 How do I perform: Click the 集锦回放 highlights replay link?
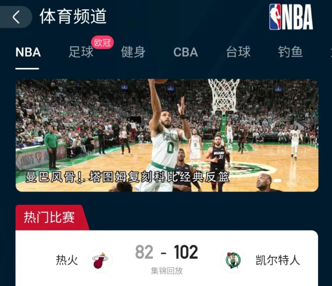pos(167,271)
